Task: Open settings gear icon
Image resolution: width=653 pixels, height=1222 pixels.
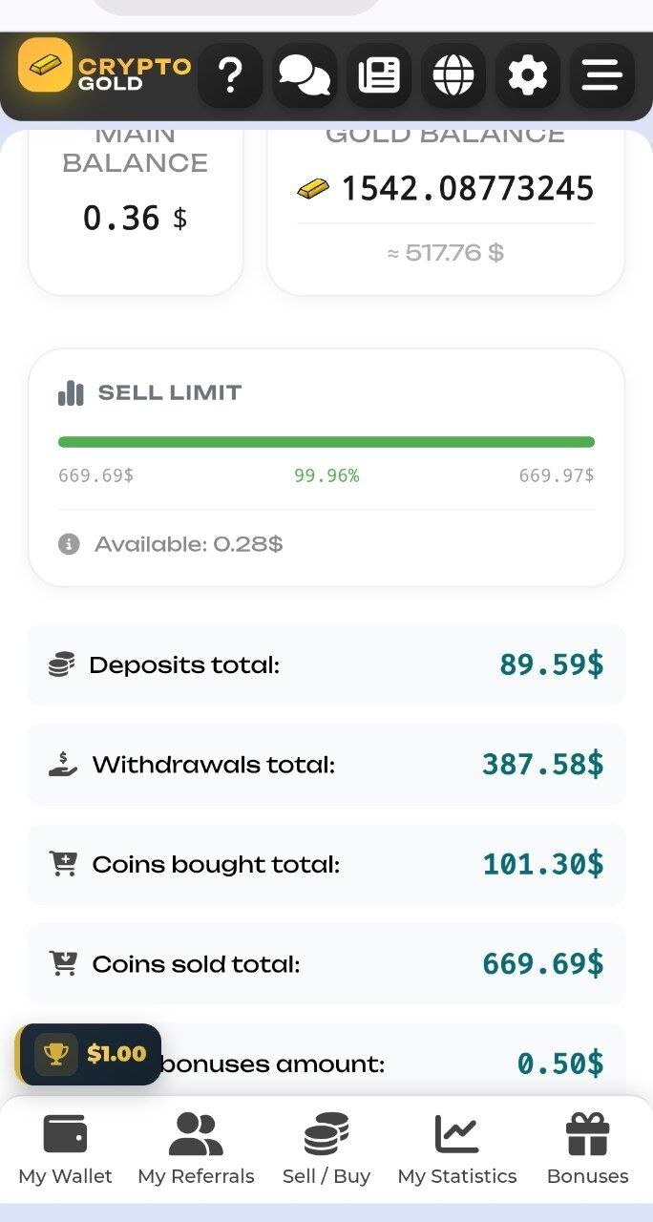Action: tap(527, 75)
